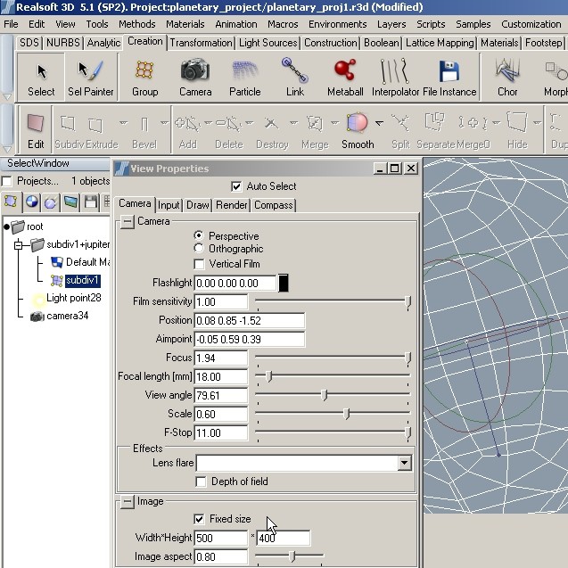Enable the Depth of field checkbox

tap(201, 482)
